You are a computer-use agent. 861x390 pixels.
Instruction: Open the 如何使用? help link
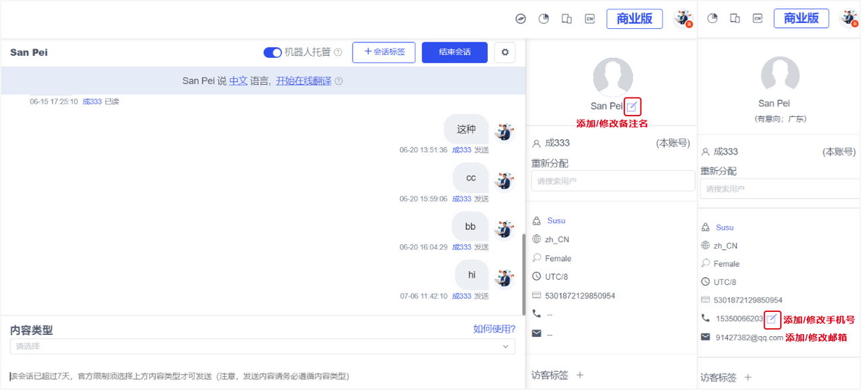[x=494, y=329]
